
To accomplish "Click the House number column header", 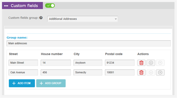I will tap(52, 54).
